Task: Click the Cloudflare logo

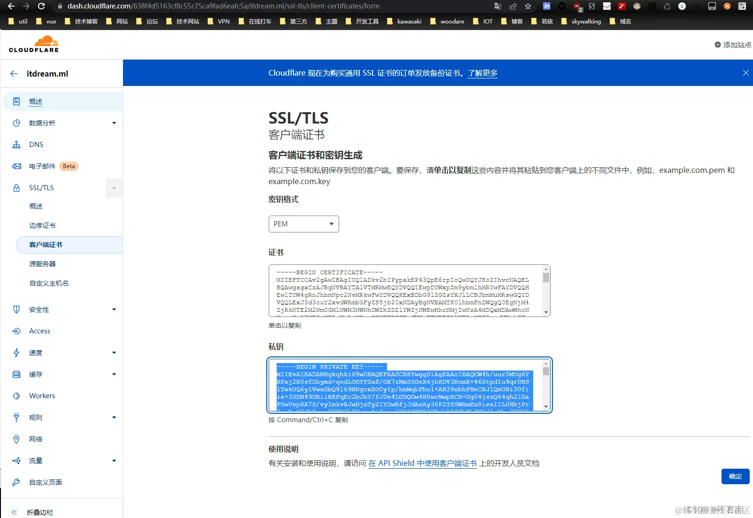Action: click(x=33, y=44)
